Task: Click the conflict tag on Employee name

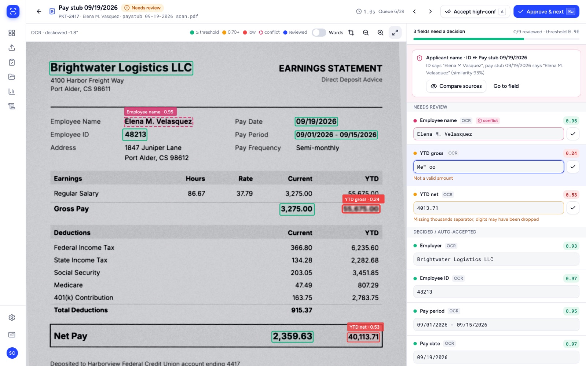Action: point(488,120)
